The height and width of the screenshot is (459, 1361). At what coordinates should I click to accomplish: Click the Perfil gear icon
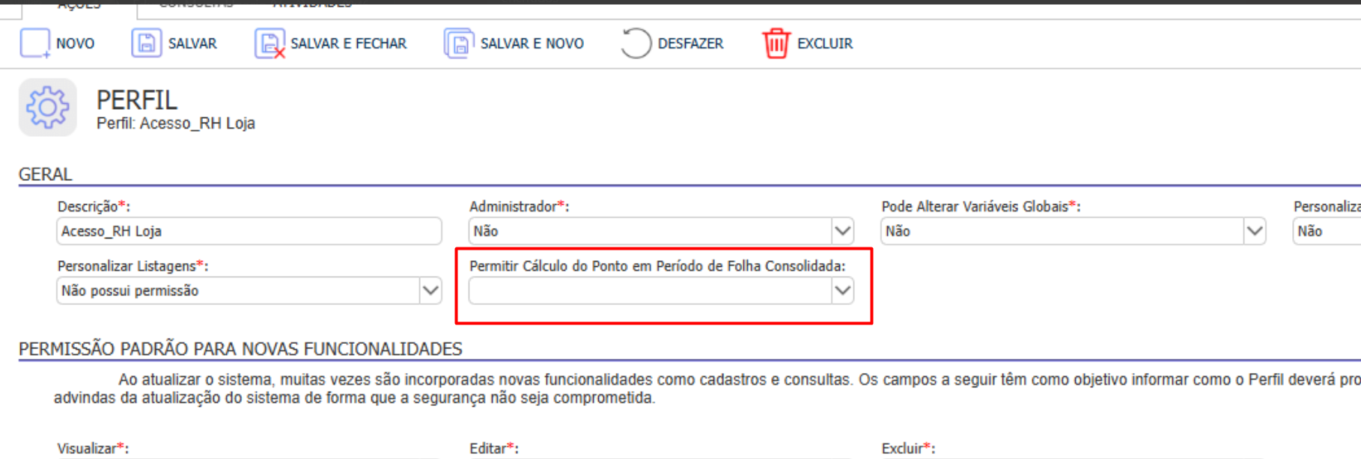[x=48, y=108]
